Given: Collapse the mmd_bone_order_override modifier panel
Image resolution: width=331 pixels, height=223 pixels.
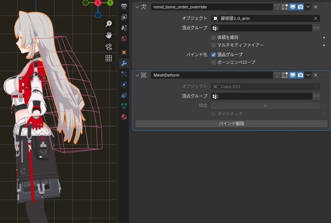Looking at the screenshot, I should coord(137,7).
